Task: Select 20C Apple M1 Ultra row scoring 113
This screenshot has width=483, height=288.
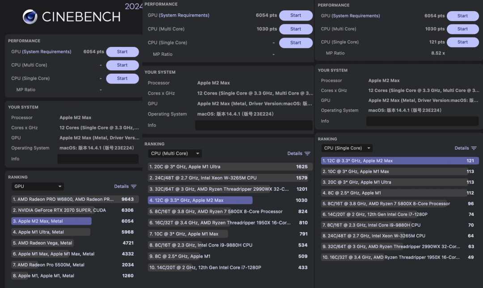Action: (x=400, y=182)
